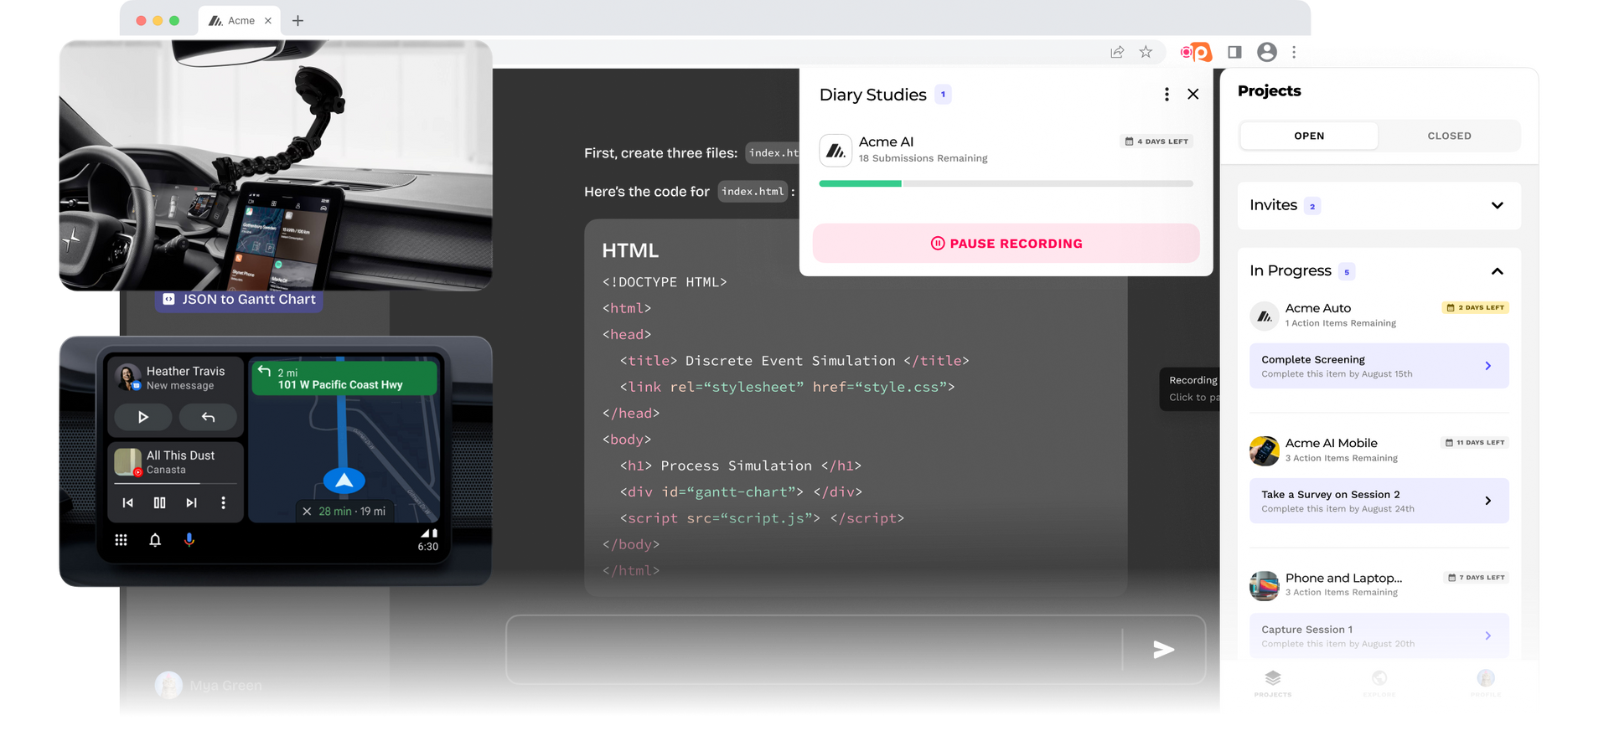Expand the Invites section
1609x746 pixels.
(1498, 205)
